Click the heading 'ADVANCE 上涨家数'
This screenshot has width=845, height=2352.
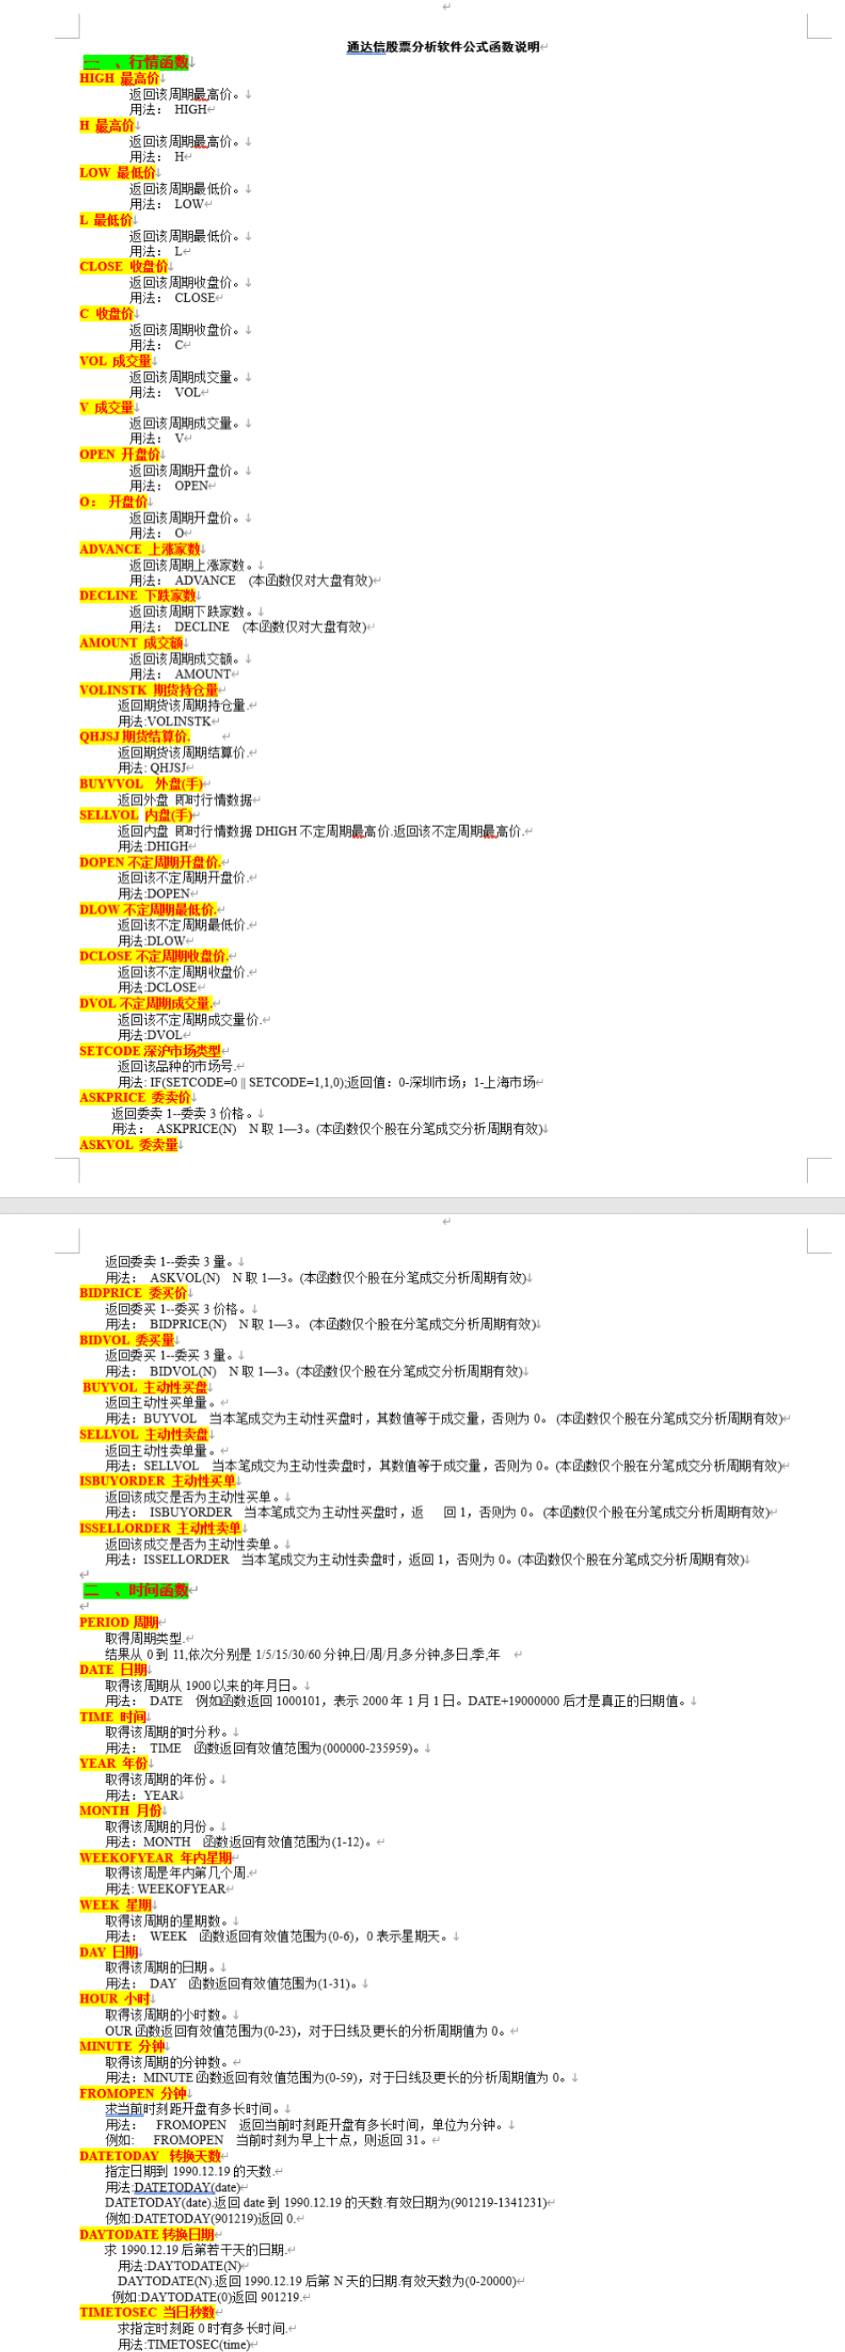pos(139,549)
